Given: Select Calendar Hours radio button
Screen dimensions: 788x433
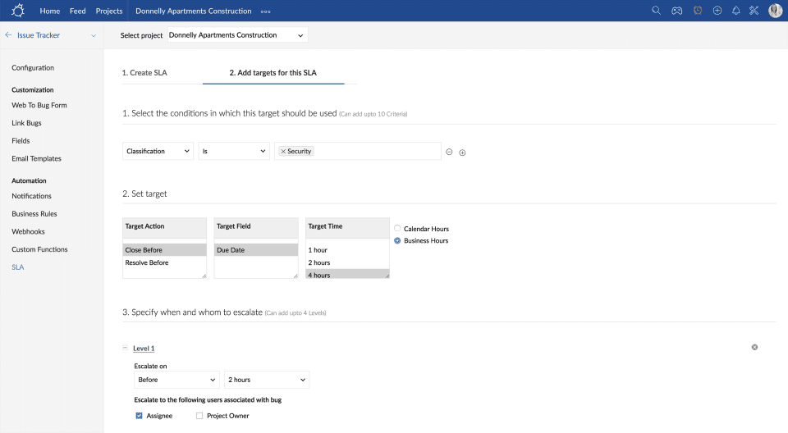Looking at the screenshot, I should tap(398, 229).
